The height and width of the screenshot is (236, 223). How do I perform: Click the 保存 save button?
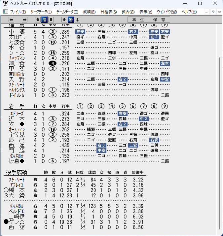pyautogui.click(x=160, y=20)
